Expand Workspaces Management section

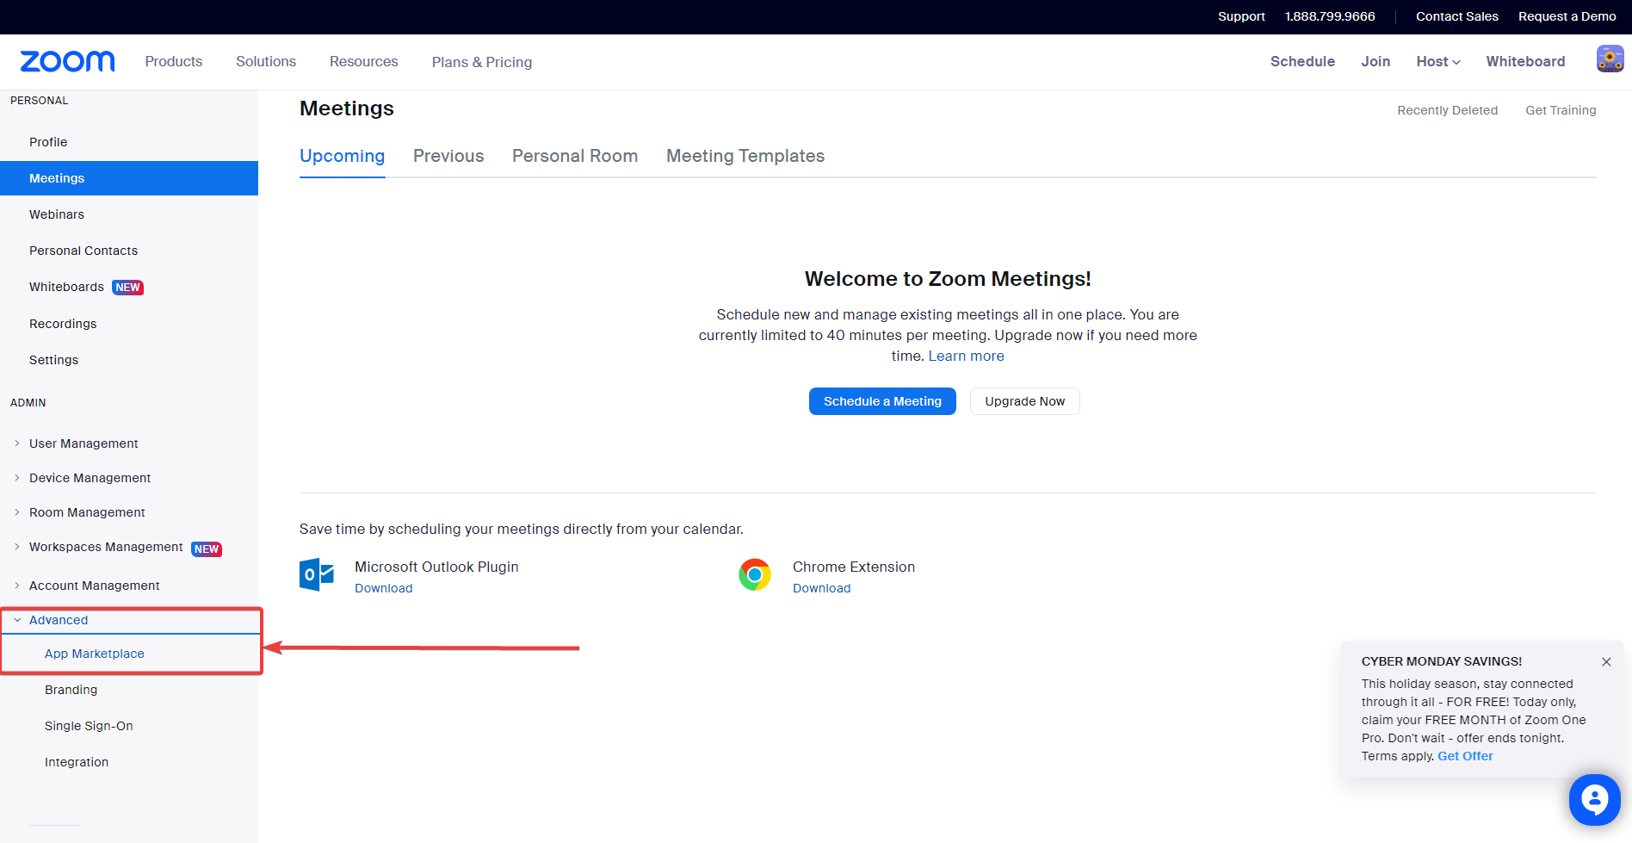click(x=106, y=548)
